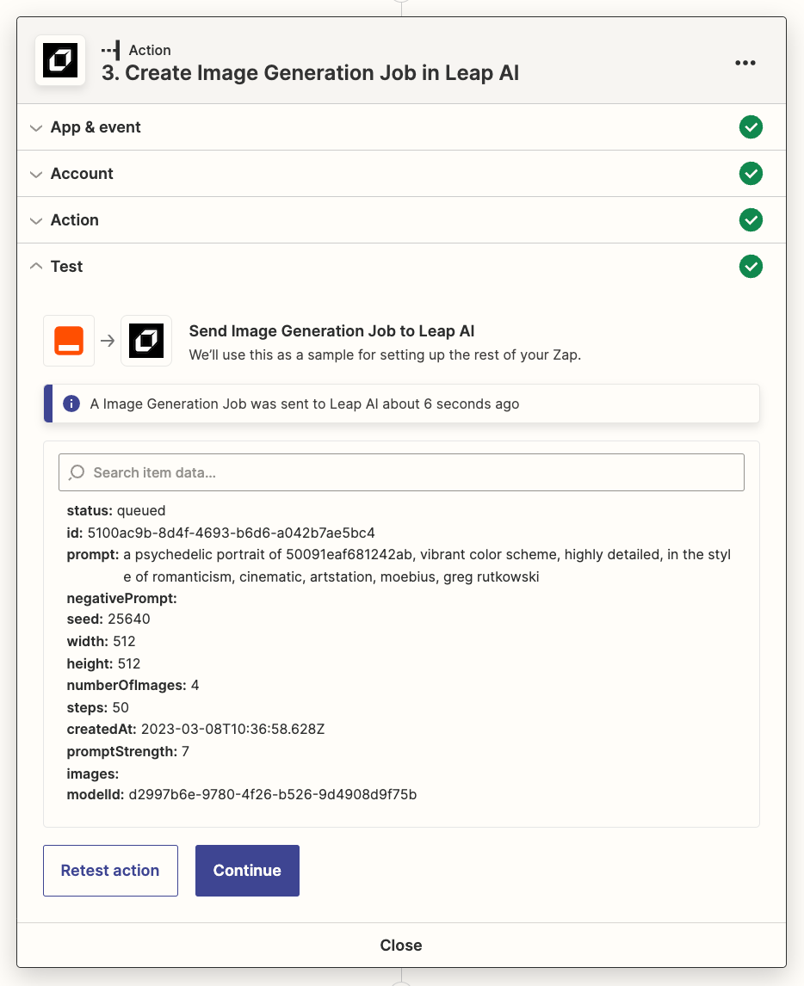The height and width of the screenshot is (986, 804).
Task: Click Close at the bottom of the panel
Action: point(401,945)
